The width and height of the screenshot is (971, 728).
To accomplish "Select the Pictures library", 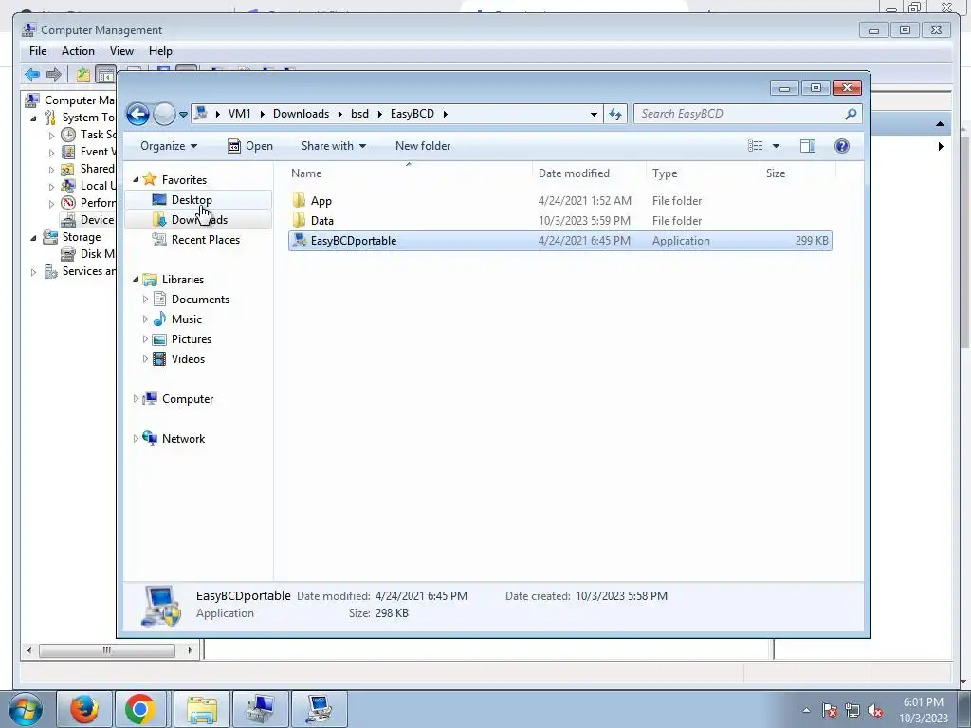I will [x=191, y=339].
